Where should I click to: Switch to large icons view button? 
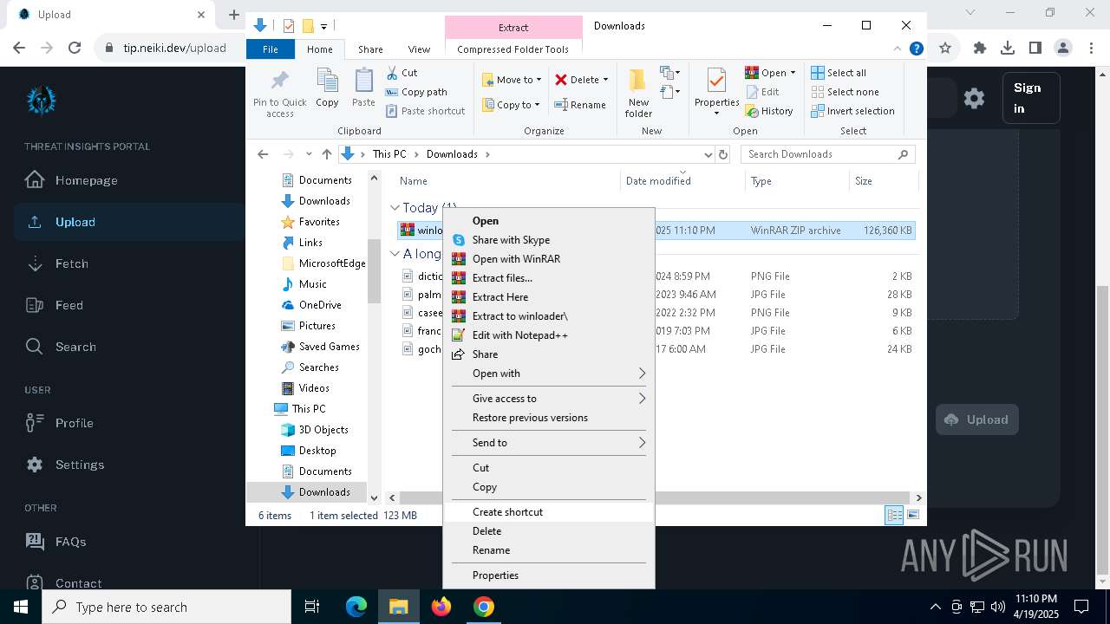pos(913,516)
